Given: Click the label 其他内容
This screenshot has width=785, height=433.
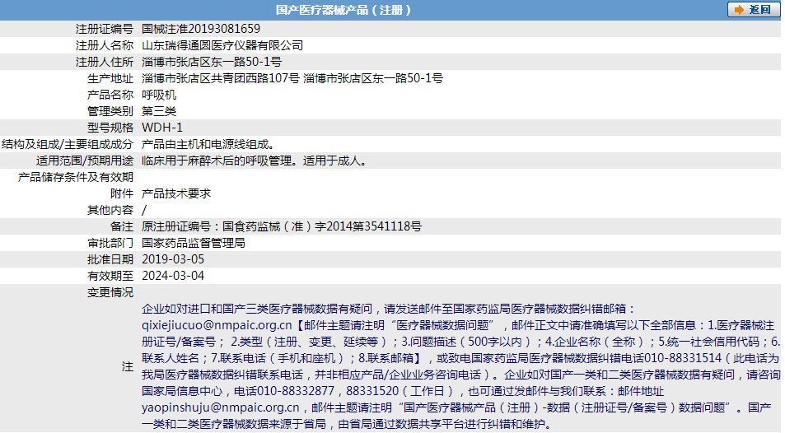Looking at the screenshot, I should point(110,210).
